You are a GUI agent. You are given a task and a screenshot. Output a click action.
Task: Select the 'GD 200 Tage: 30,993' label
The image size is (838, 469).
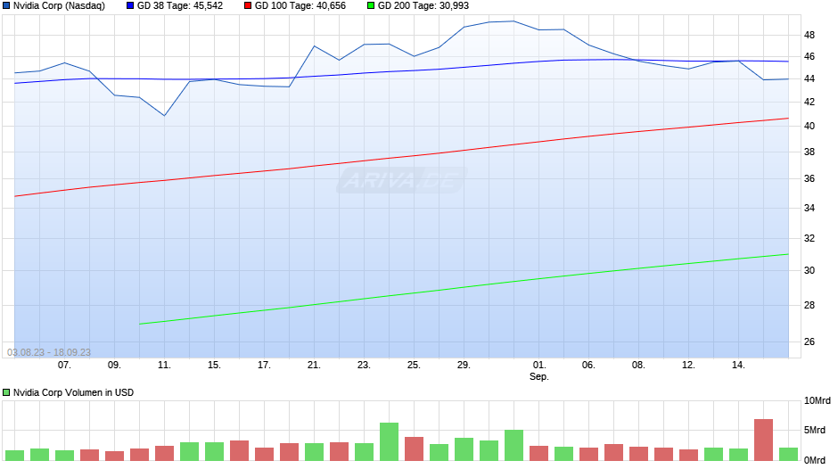(423, 6)
